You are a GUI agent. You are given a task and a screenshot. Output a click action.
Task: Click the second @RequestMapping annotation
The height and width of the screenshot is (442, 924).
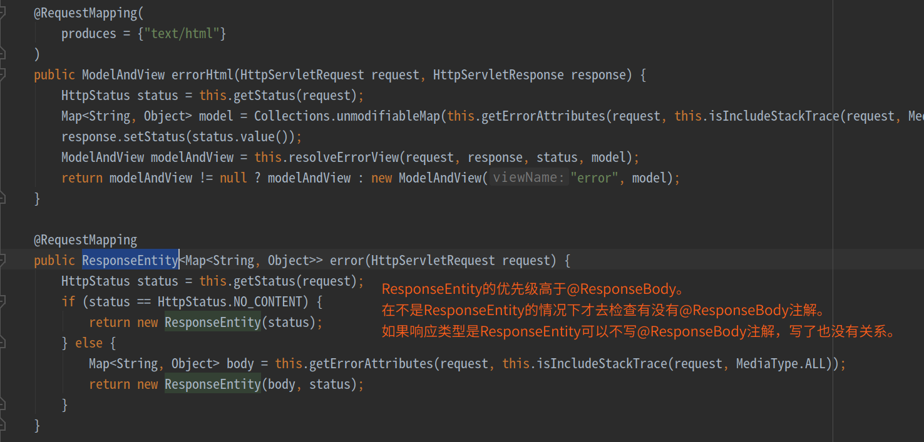point(85,239)
